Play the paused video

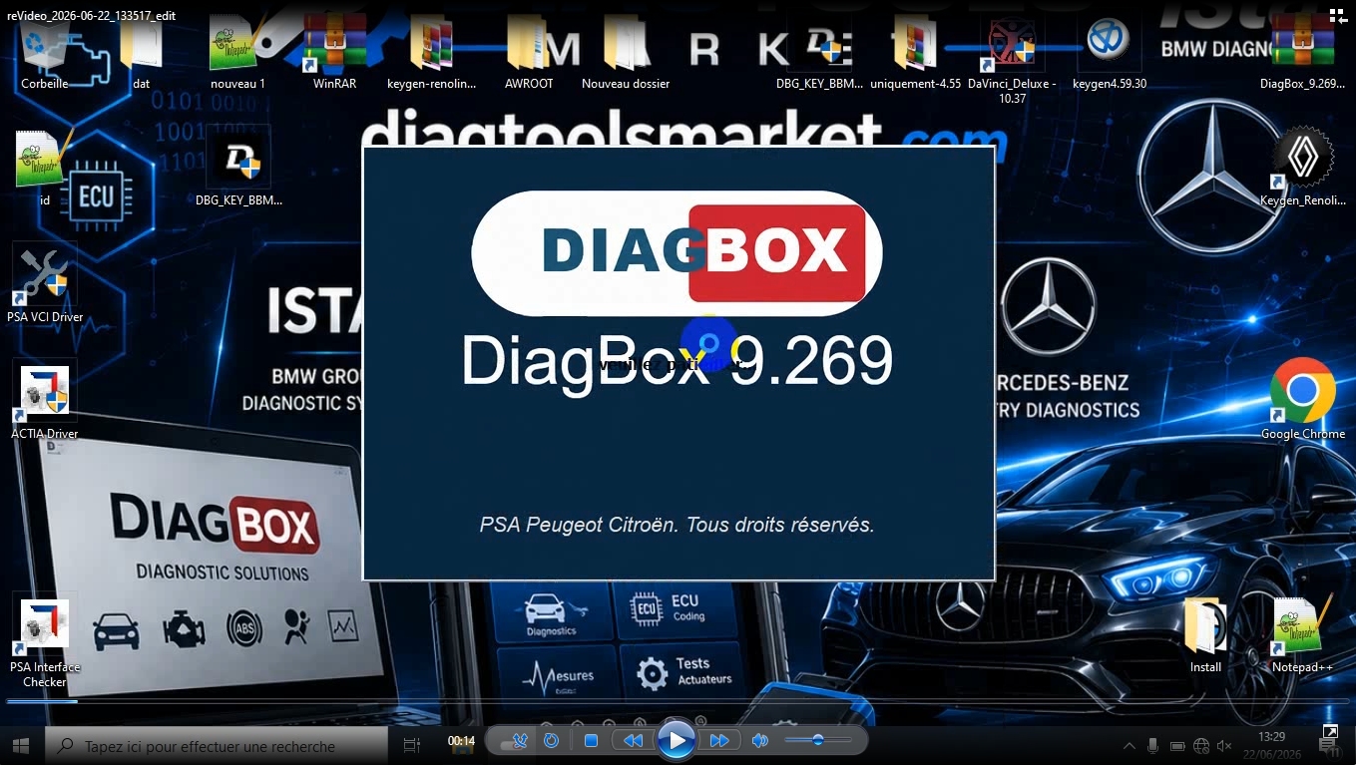coord(676,741)
